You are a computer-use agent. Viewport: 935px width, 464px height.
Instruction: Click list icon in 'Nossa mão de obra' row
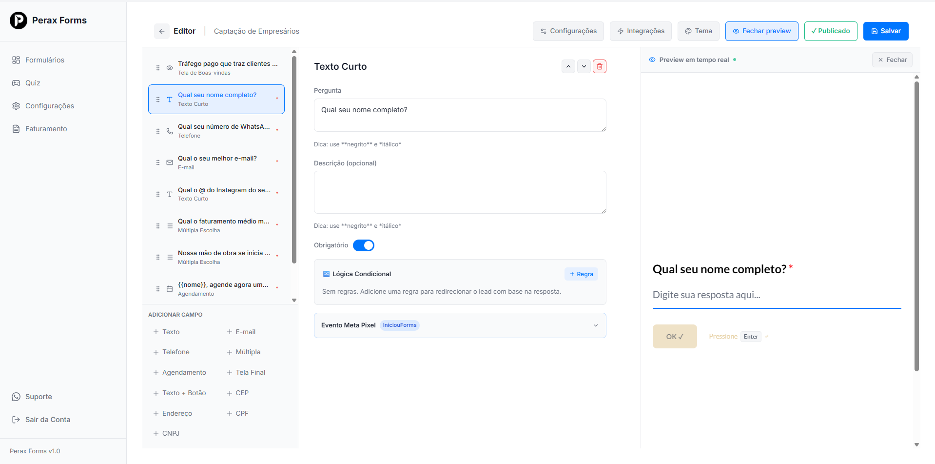click(170, 257)
